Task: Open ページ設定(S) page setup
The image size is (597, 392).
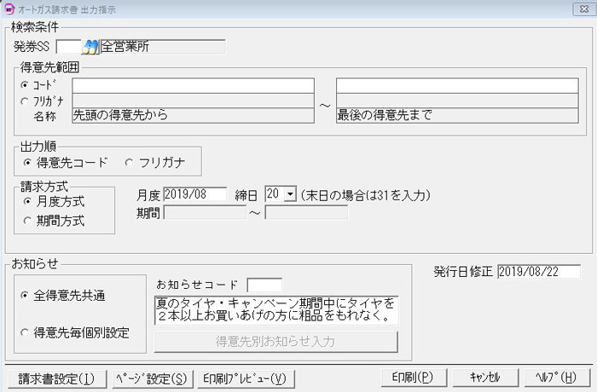Action: [150, 378]
